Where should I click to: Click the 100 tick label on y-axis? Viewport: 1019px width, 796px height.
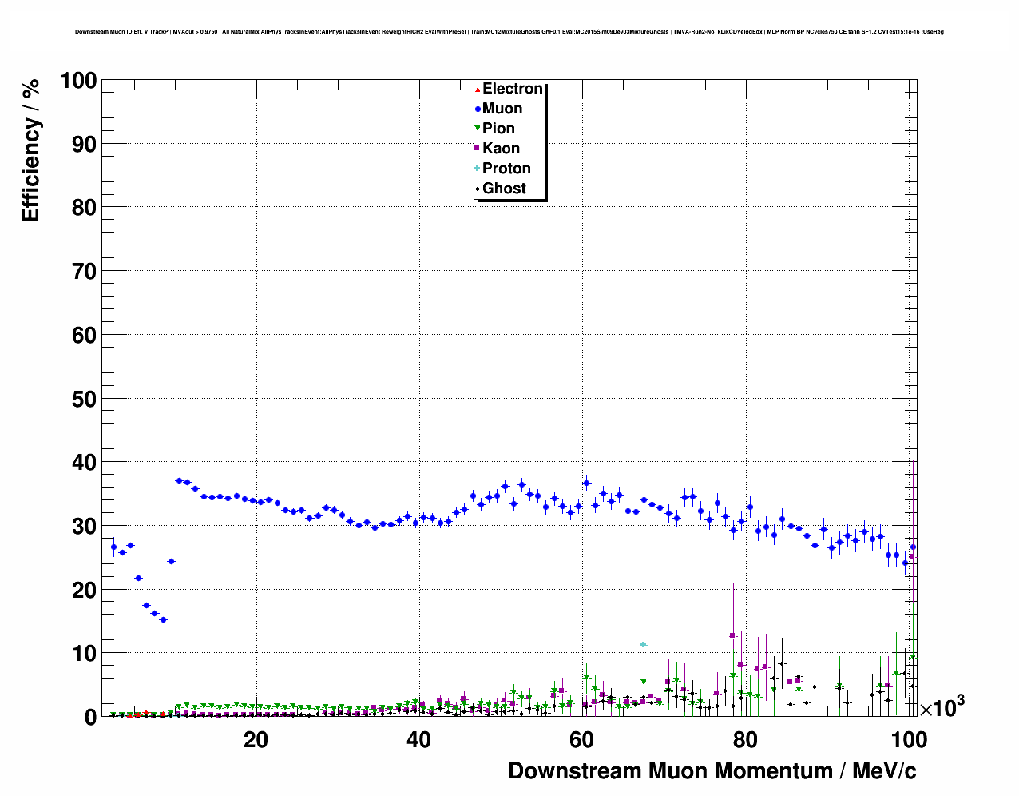pos(78,81)
